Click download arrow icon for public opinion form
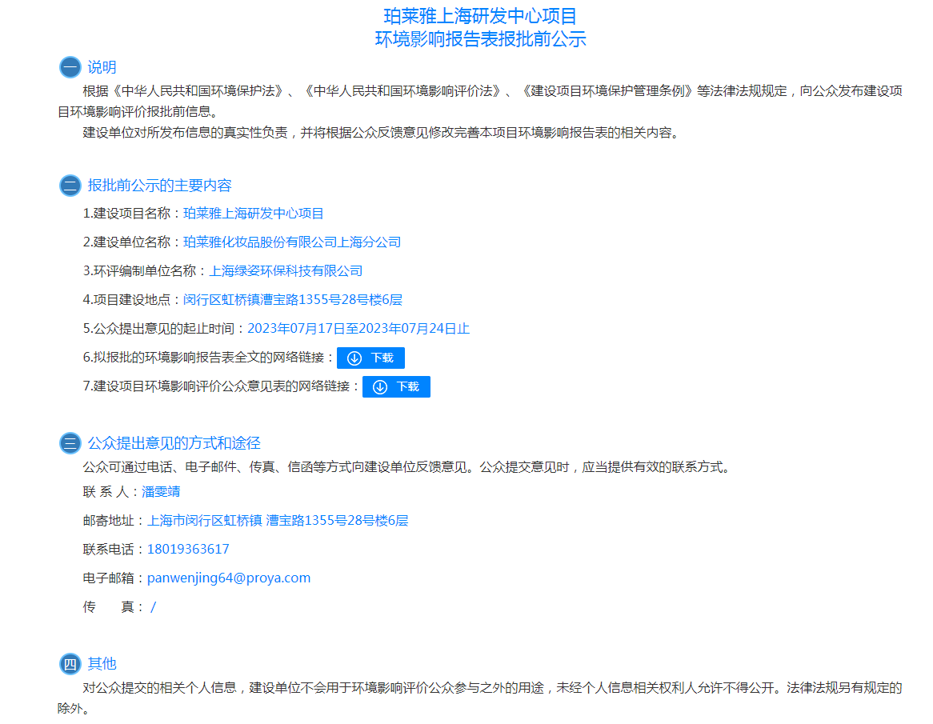This screenshot has width=933, height=724. pyautogui.click(x=380, y=387)
